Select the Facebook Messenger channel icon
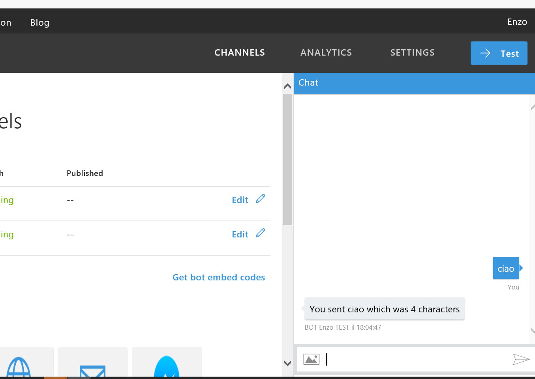The height and width of the screenshot is (379, 535). click(x=167, y=367)
